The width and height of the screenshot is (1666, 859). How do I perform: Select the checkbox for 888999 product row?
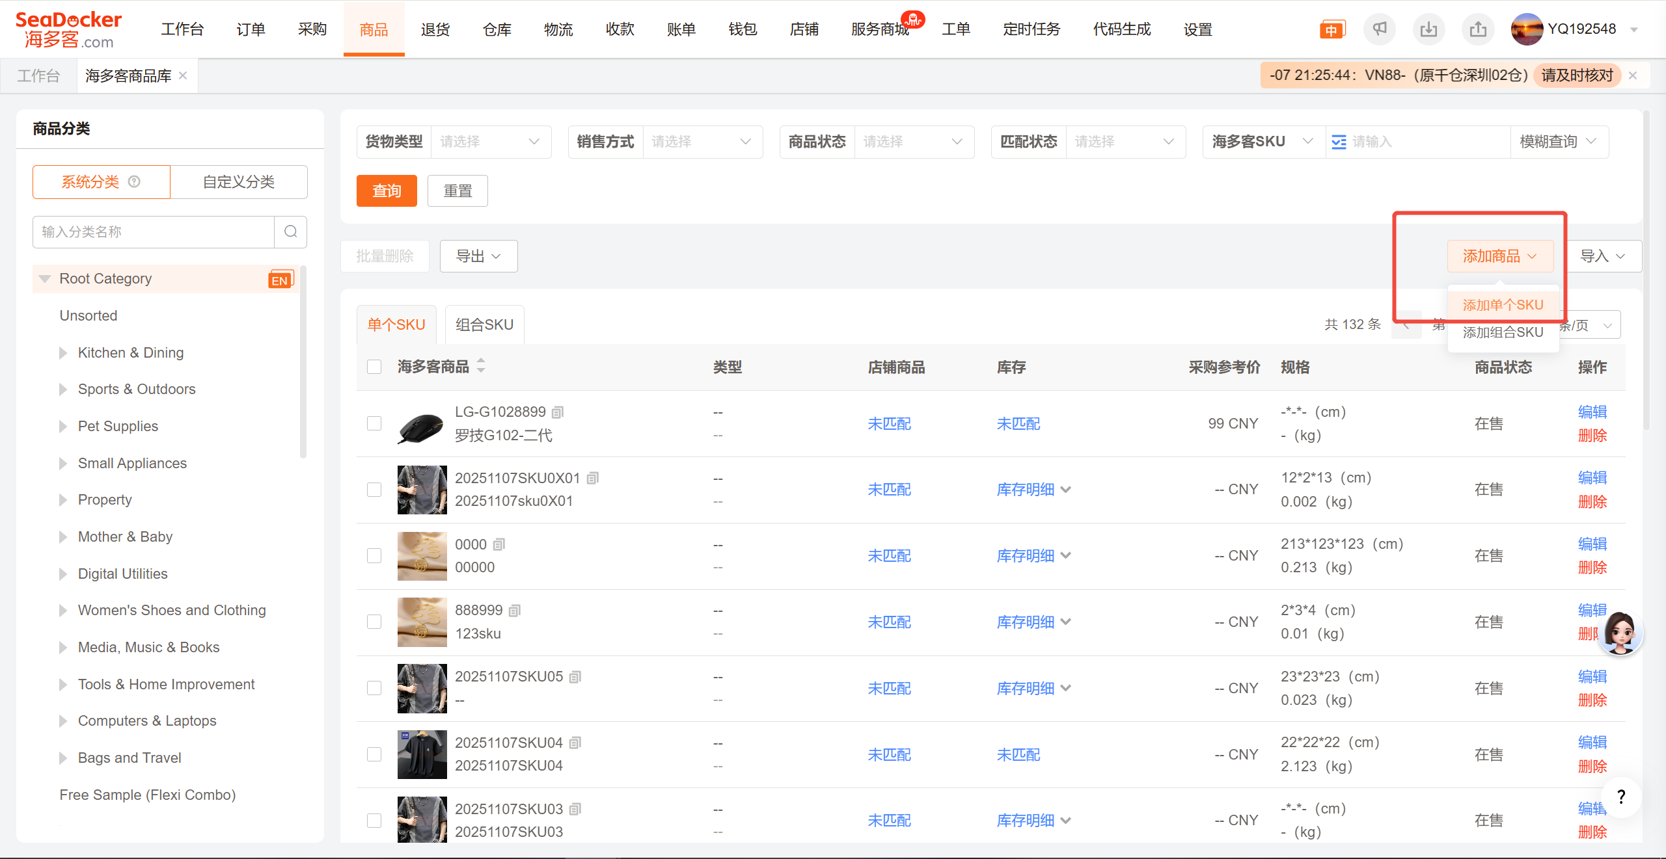(374, 622)
